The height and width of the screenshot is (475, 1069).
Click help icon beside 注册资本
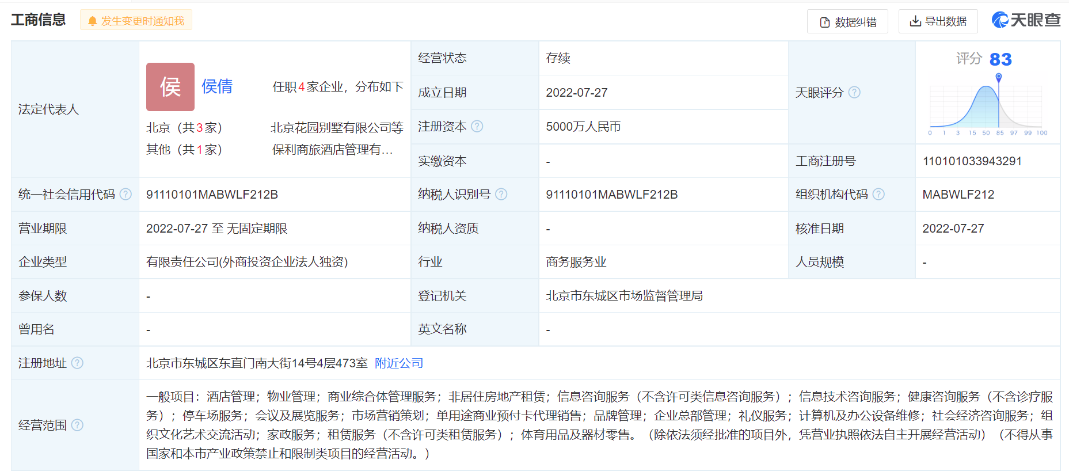tap(477, 126)
